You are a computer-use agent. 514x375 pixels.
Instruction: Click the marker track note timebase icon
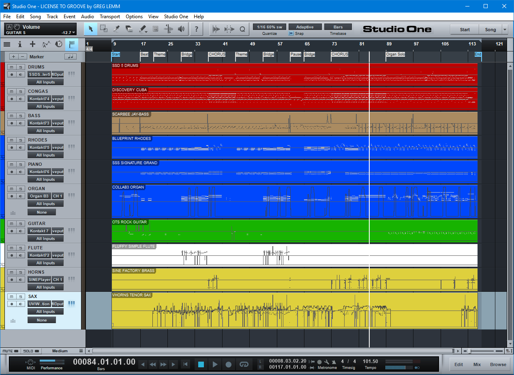pyautogui.click(x=71, y=57)
